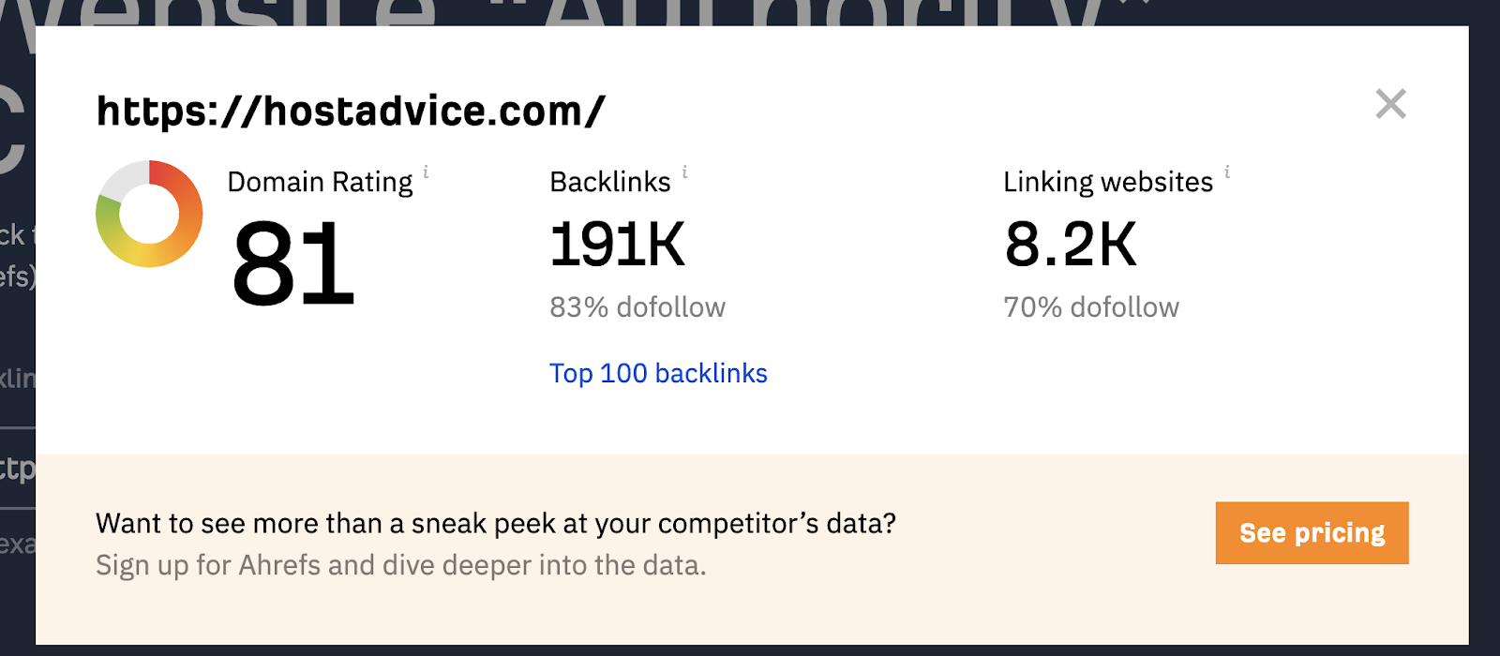This screenshot has height=656, width=1500.
Task: Click the Linking websites info icon
Action: 1226,173
